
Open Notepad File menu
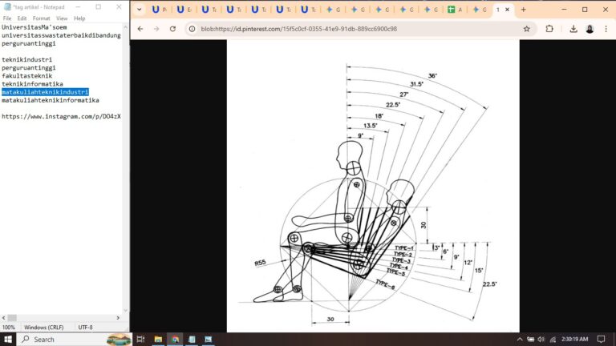7,18
